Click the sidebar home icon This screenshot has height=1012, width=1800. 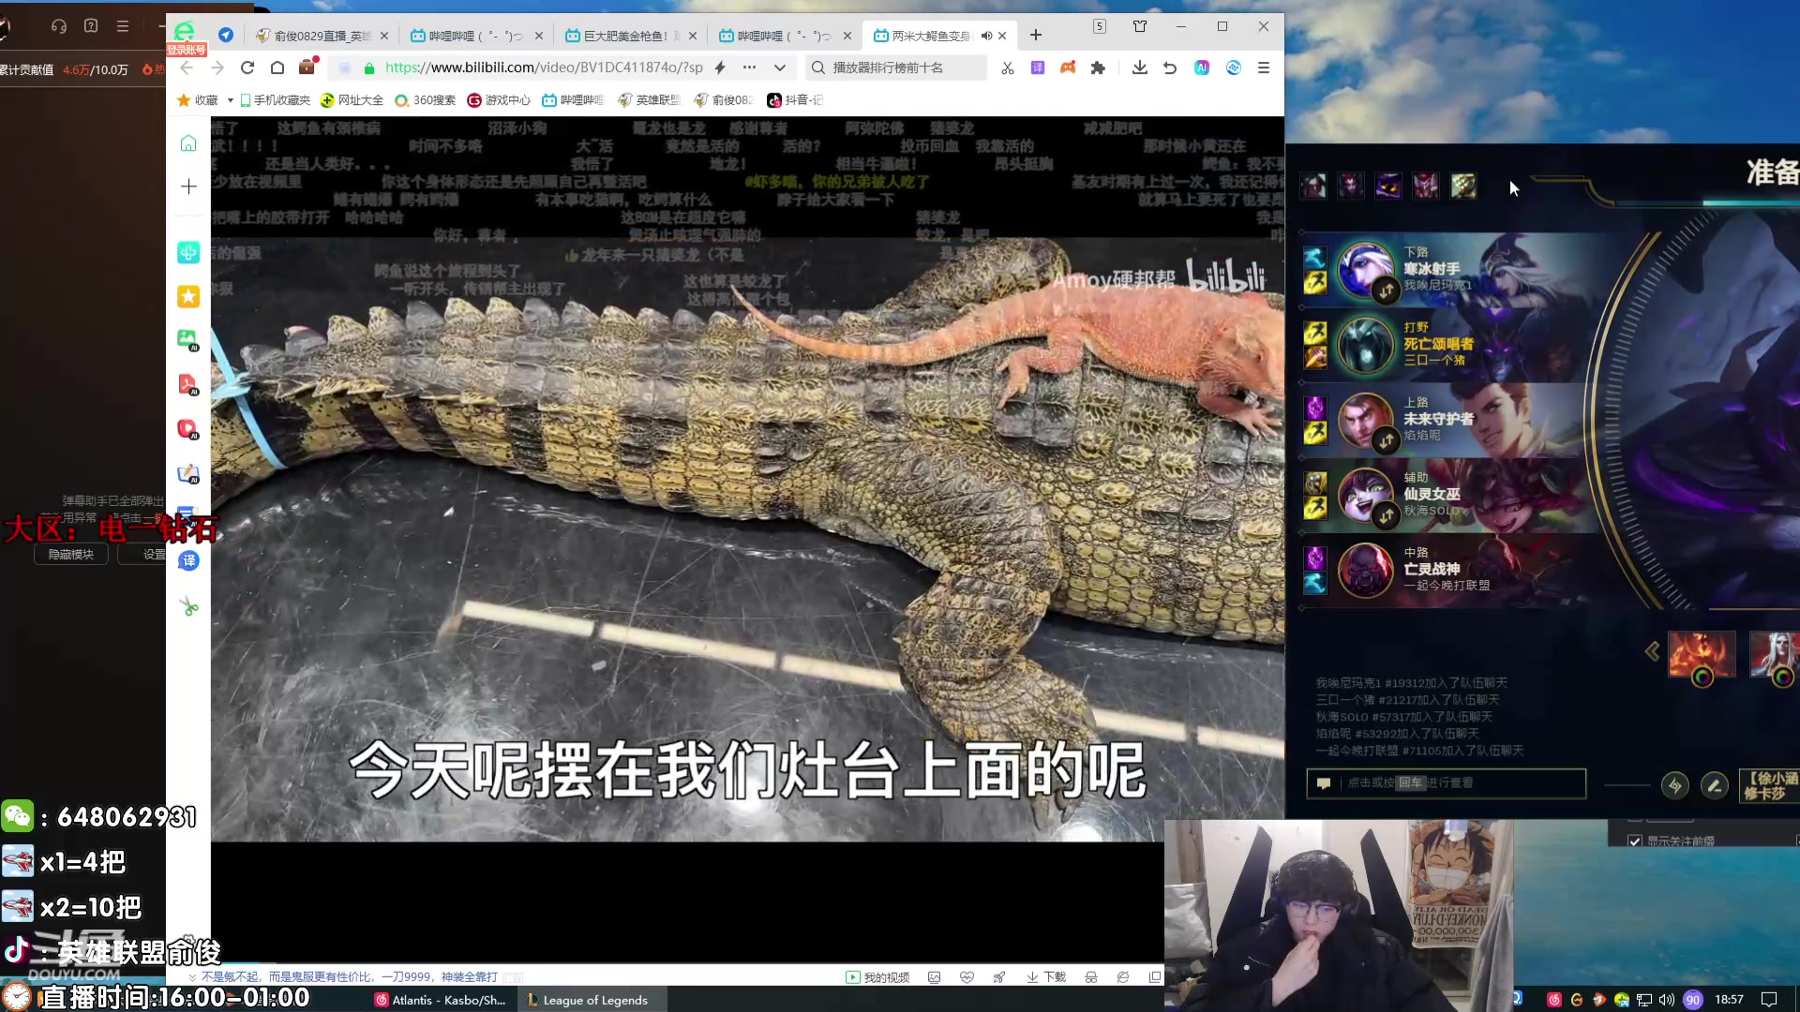click(188, 143)
